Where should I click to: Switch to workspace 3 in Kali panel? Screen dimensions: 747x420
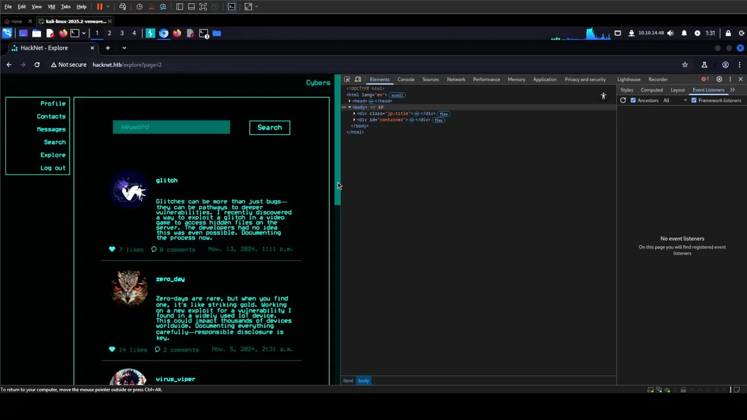click(122, 33)
